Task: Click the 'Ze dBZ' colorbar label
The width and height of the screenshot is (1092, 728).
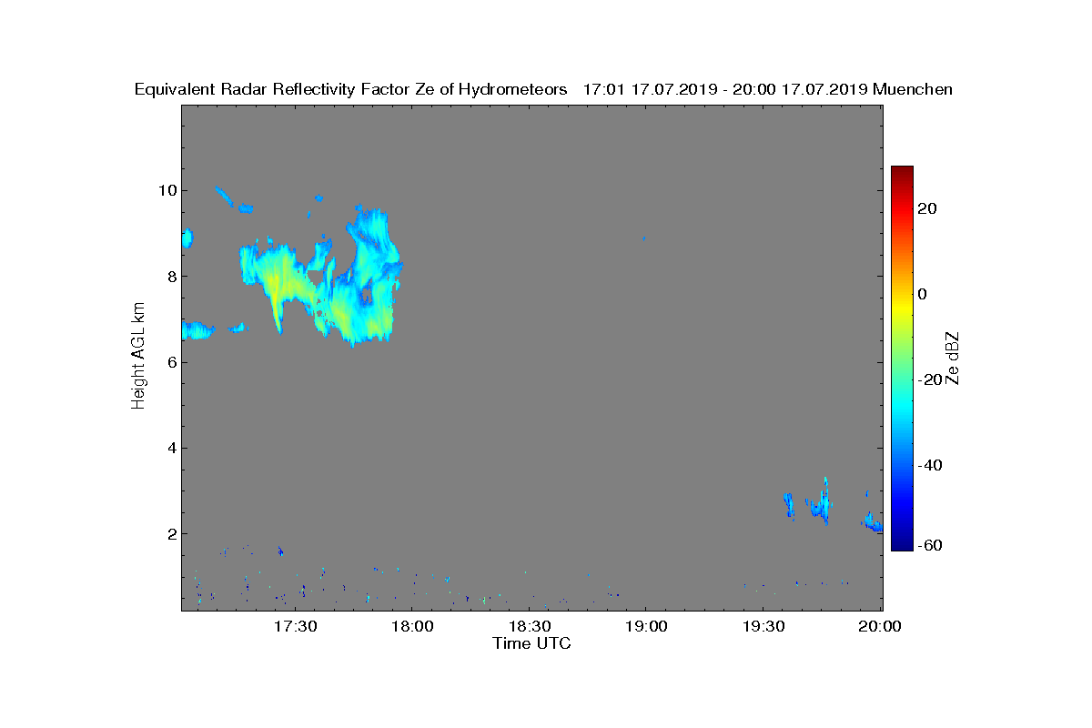Action: (953, 358)
